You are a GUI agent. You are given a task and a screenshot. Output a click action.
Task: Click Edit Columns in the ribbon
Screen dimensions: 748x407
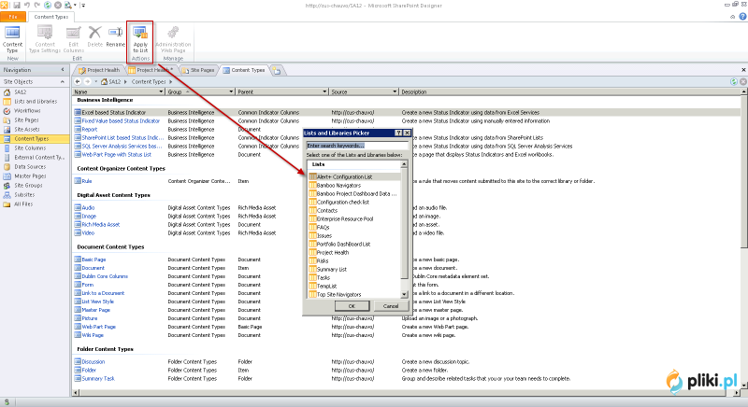[x=74, y=39]
